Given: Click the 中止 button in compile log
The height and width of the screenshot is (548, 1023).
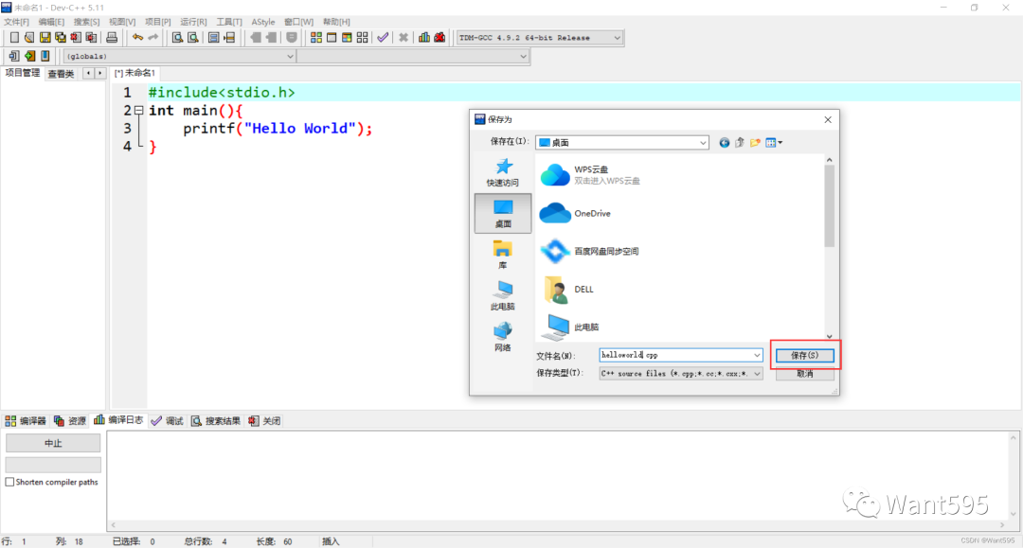Looking at the screenshot, I should coord(53,443).
